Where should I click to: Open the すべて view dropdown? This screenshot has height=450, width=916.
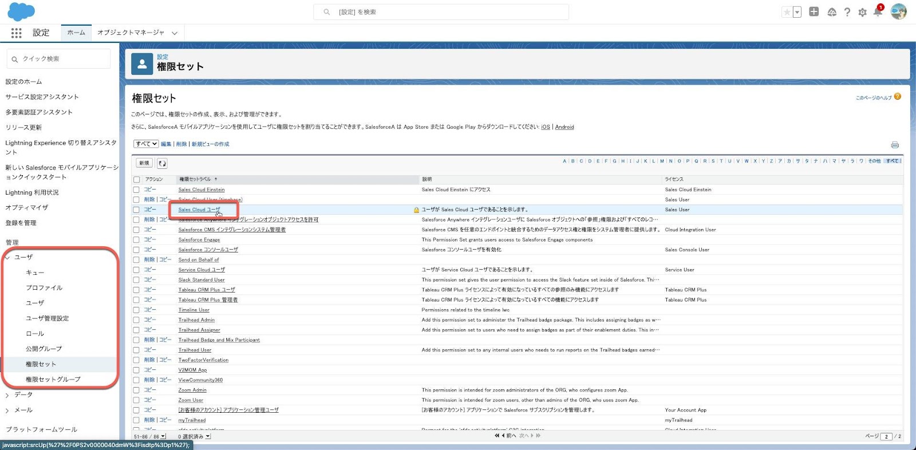[146, 144]
